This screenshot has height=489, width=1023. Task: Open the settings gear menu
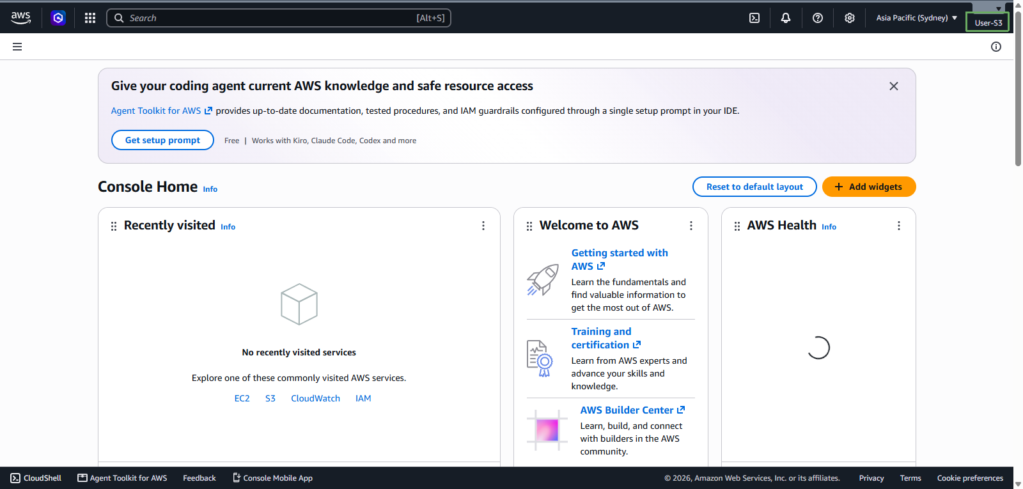click(x=850, y=18)
